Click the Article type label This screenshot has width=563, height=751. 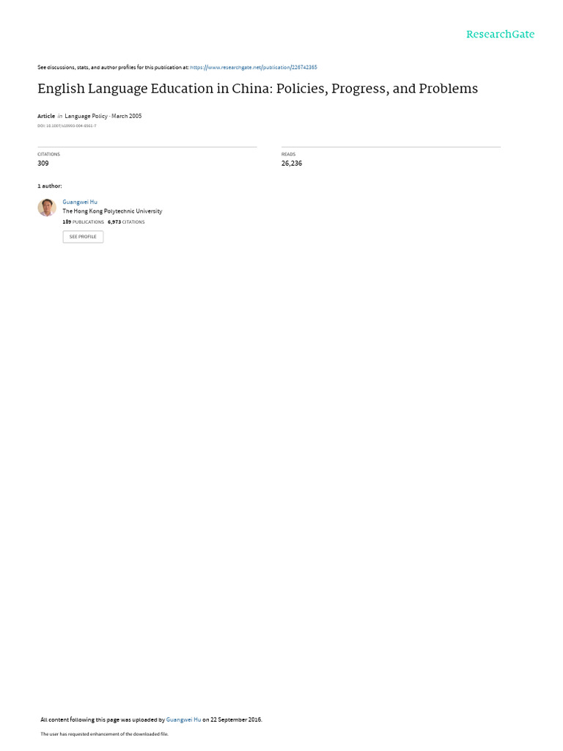(46, 116)
